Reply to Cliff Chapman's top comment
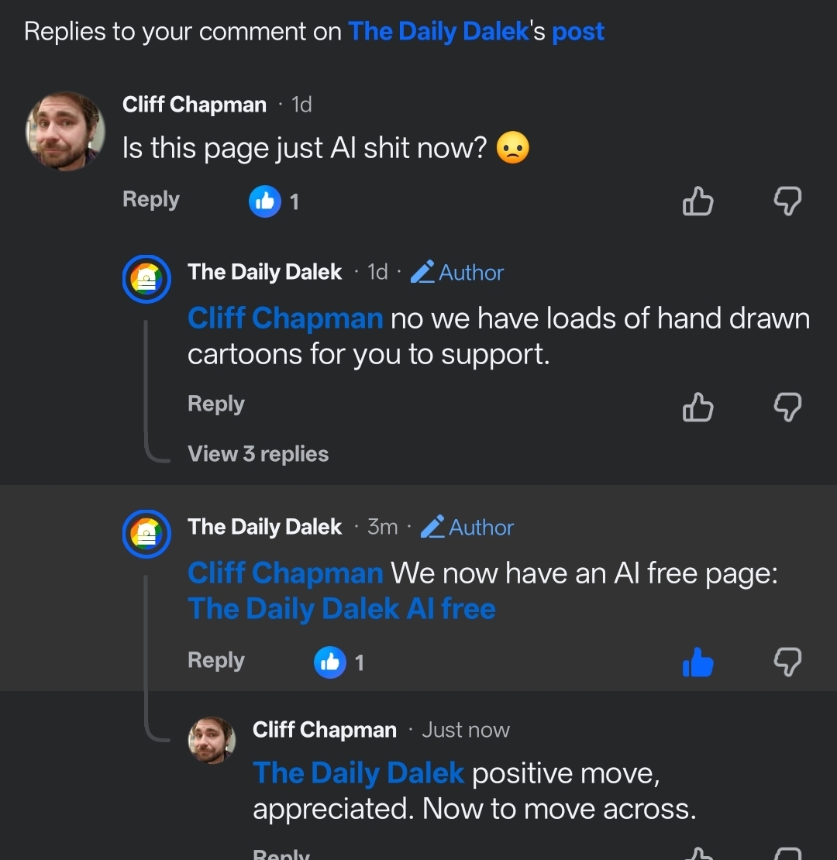The image size is (837, 860). (151, 200)
